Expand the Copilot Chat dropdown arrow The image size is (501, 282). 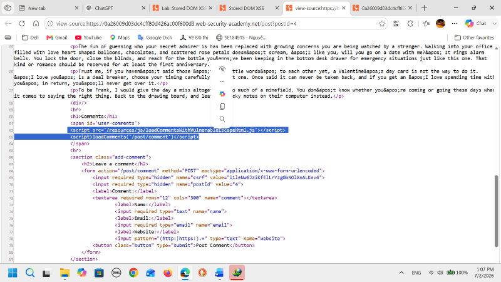click(494, 23)
